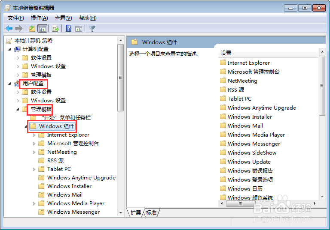330x230 pixels.
Task: Click left tree vertical scrollbar thumb
Action: tap(121, 78)
